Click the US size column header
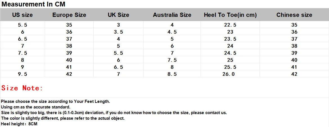 click(22, 15)
